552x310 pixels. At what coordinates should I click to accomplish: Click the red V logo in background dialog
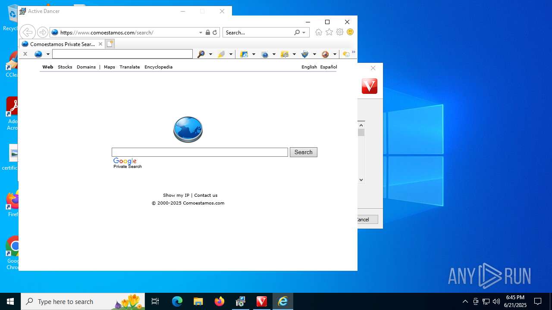(x=370, y=86)
